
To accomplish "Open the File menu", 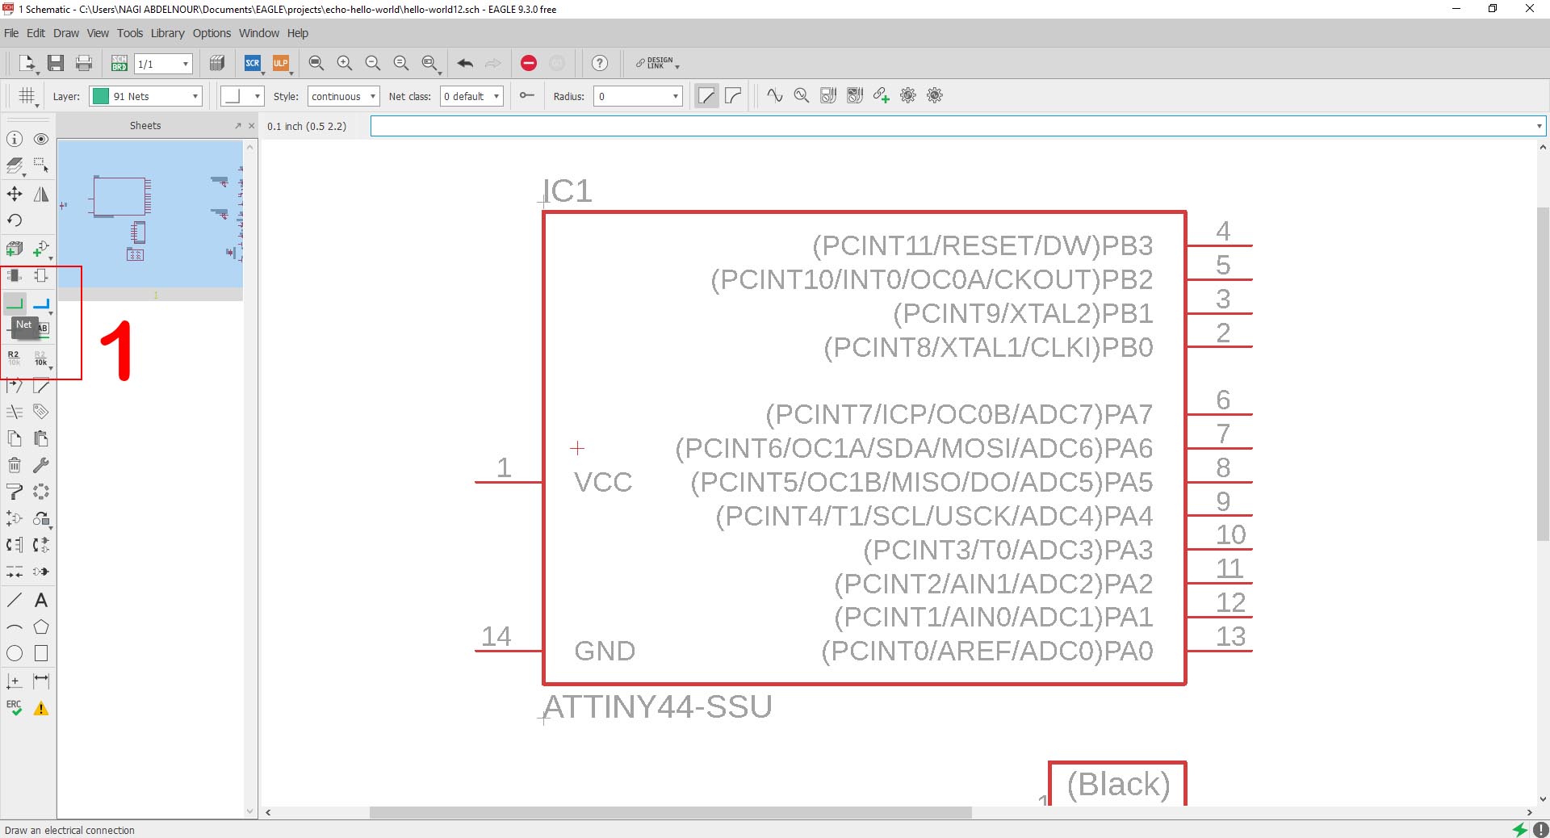I will 11,33.
